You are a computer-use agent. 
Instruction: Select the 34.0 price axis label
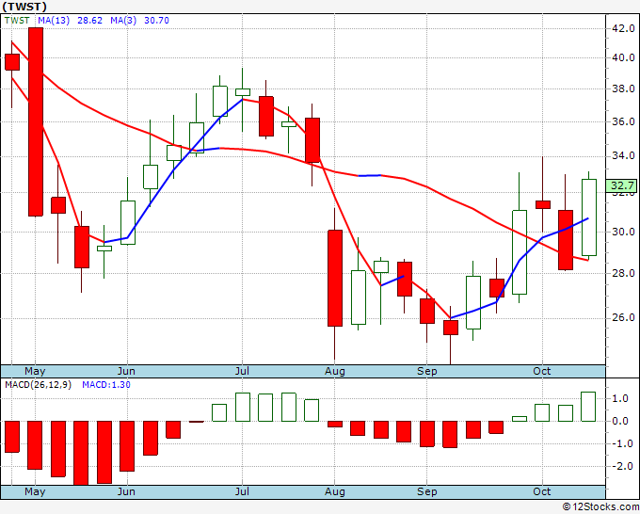point(624,155)
